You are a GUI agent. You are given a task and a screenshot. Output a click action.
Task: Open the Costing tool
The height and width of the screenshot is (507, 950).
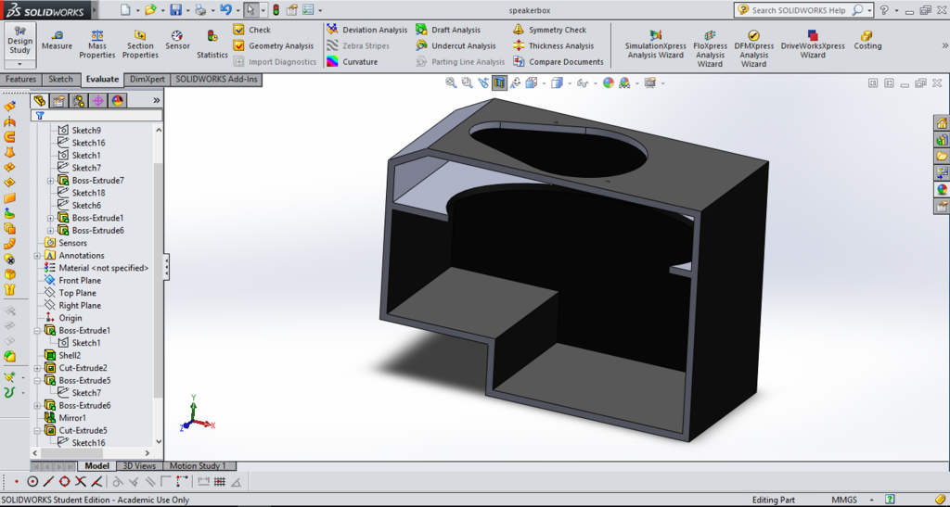[x=867, y=40]
